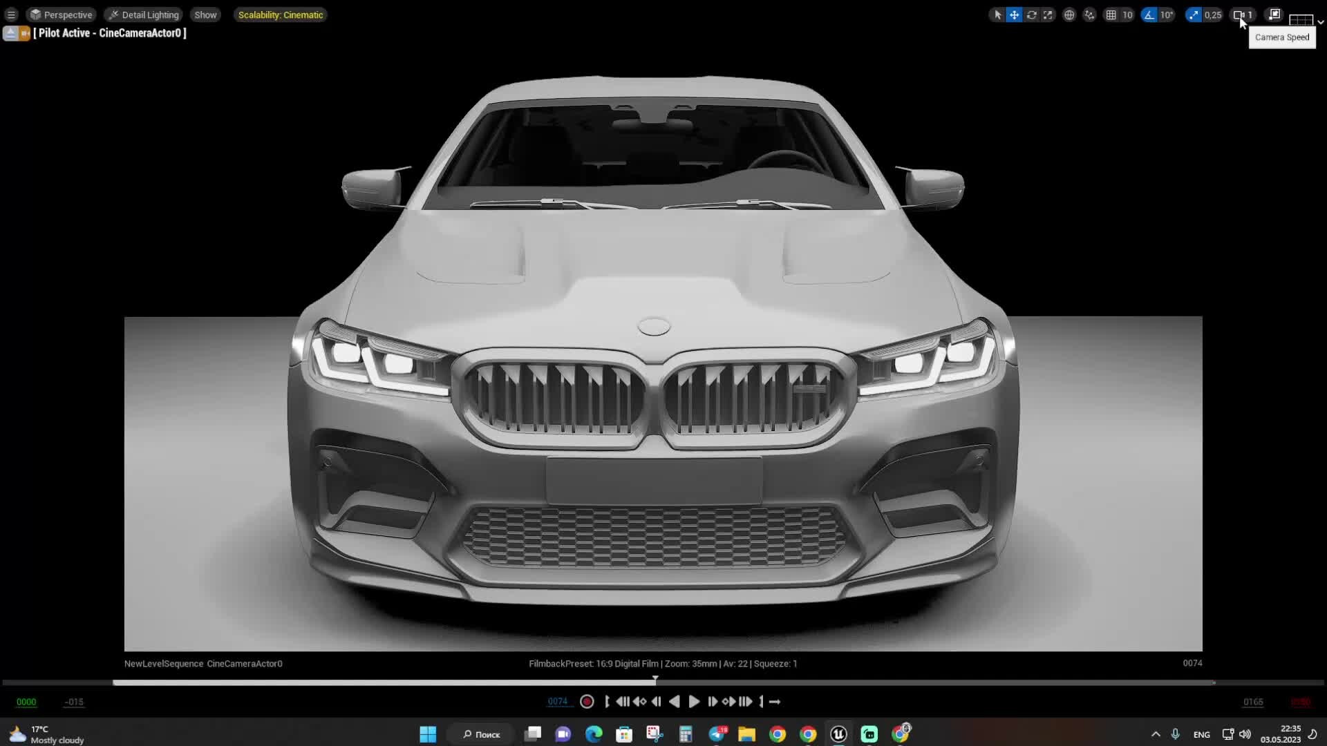Open the Scalability: Cinematic settings
Image resolution: width=1327 pixels, height=746 pixels.
[280, 15]
